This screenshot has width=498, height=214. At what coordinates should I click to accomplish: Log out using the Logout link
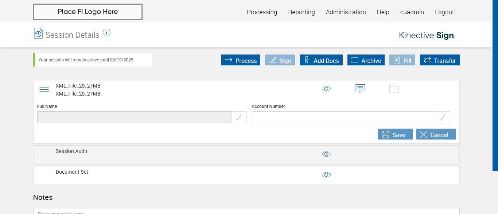(x=444, y=12)
